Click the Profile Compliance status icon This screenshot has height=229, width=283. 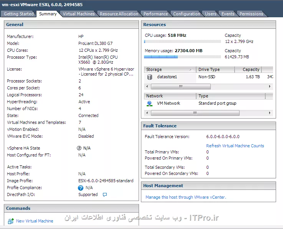click(x=81, y=188)
